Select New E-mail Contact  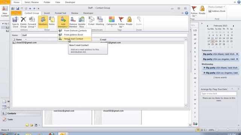[x=75, y=39]
